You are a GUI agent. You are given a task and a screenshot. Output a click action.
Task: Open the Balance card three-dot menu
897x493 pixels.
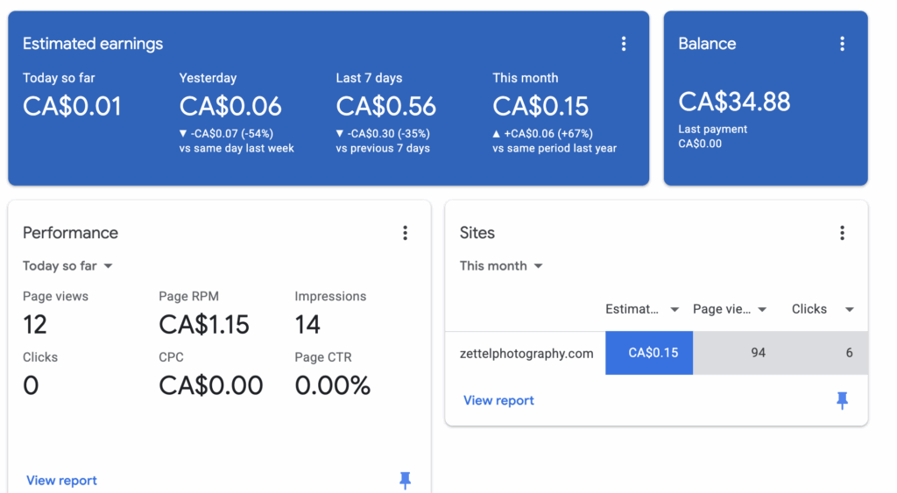(x=842, y=44)
